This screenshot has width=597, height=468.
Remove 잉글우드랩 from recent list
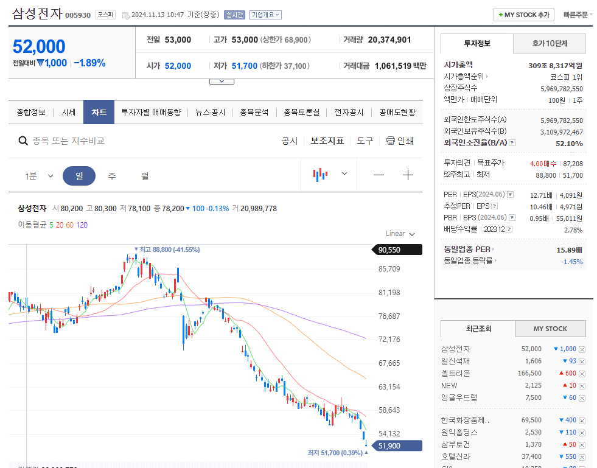582,398
